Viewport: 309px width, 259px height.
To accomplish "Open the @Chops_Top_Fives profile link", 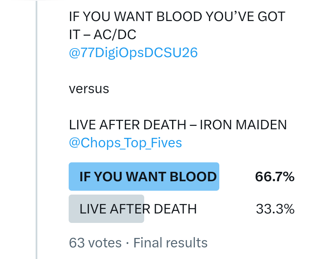I will tap(125, 143).
